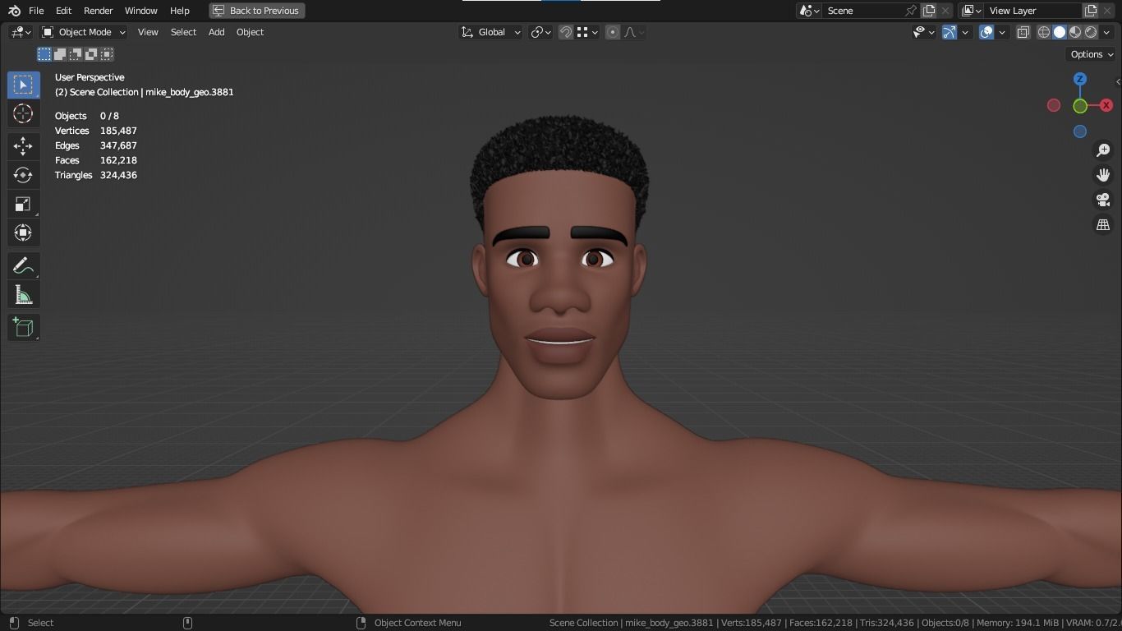The image size is (1122, 631).
Task: Toggle the camera view icon
Action: pos(1103,200)
